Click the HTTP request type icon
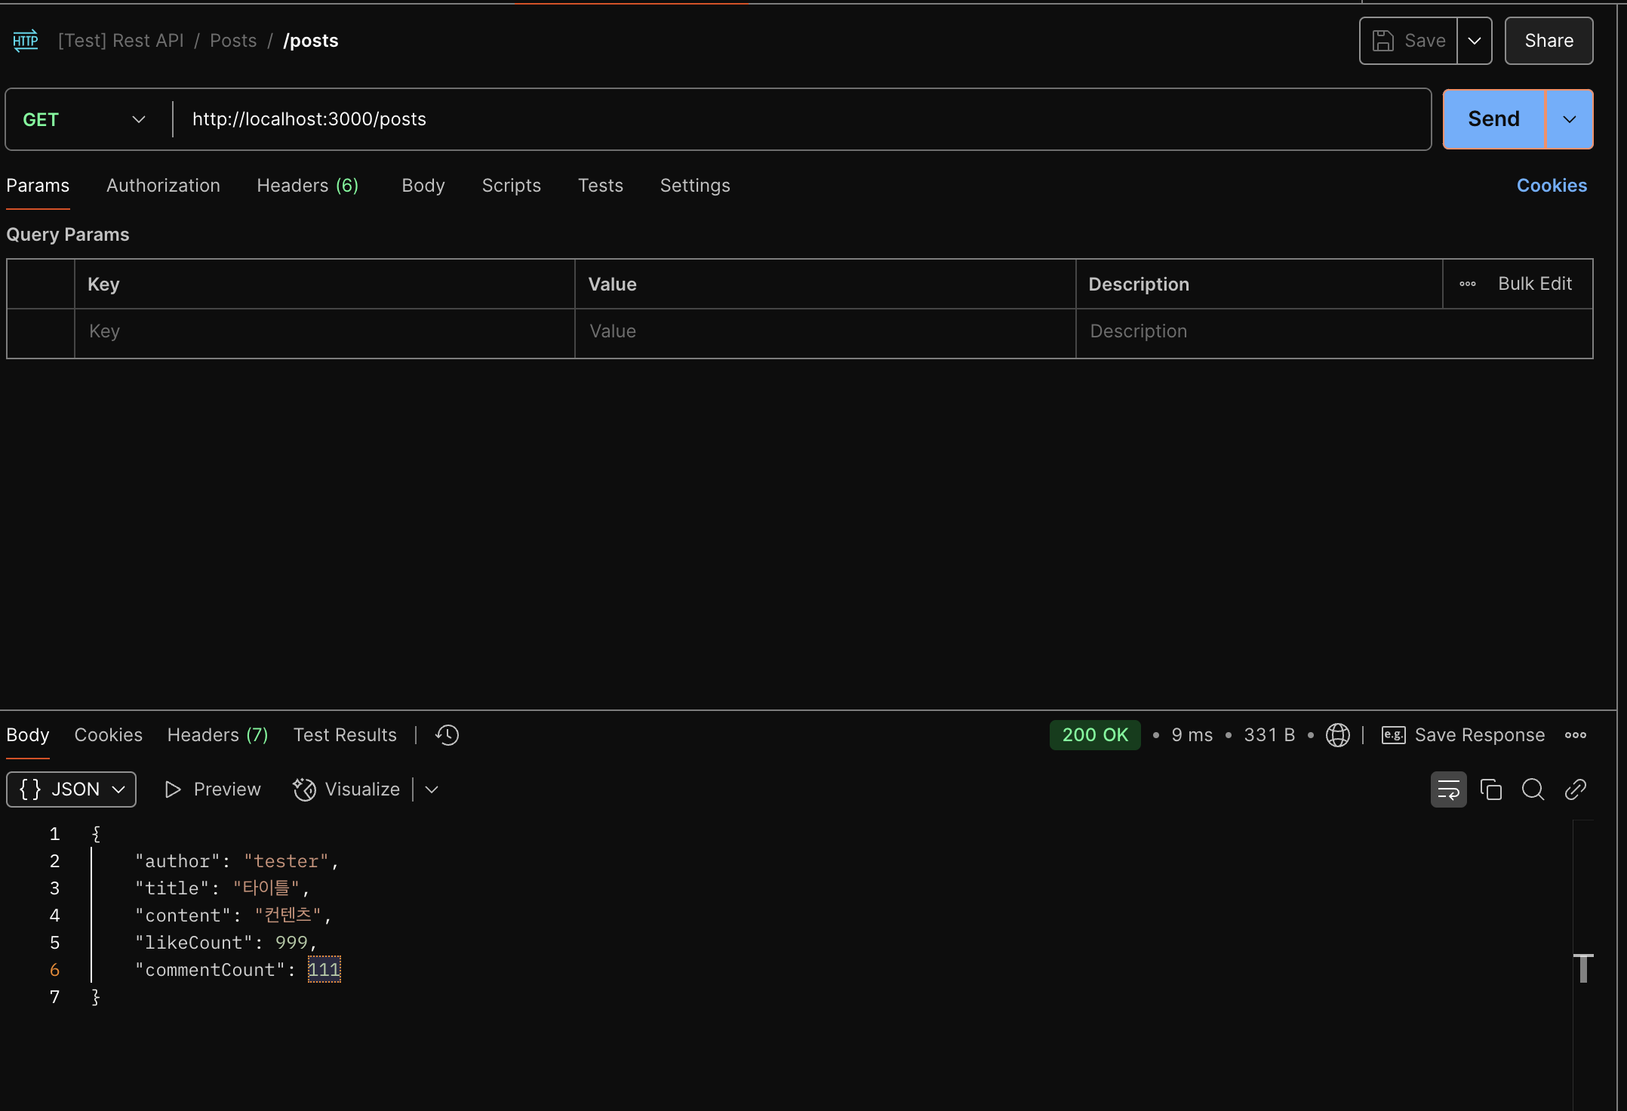The height and width of the screenshot is (1111, 1627). click(26, 41)
